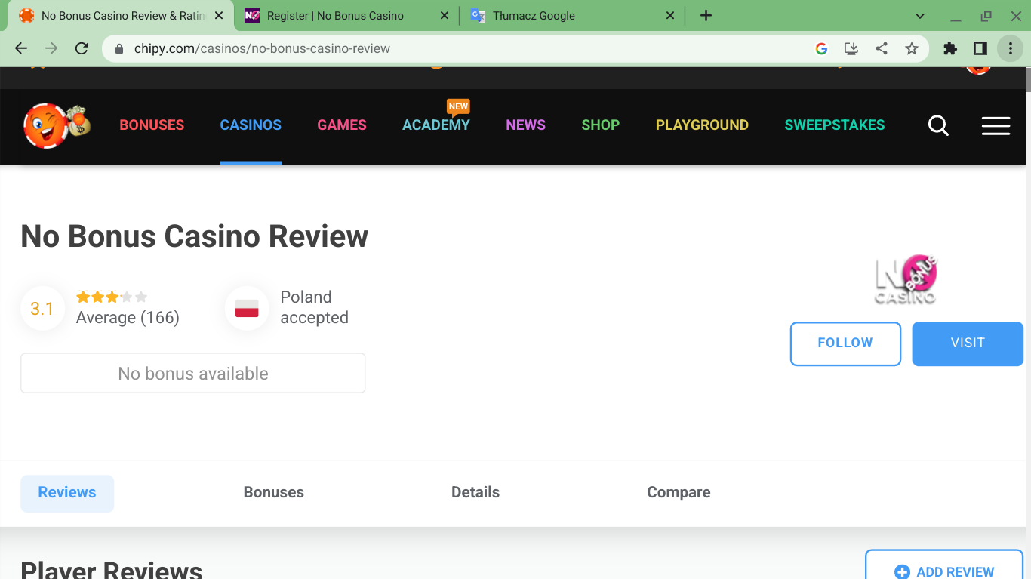This screenshot has width=1031, height=579.
Task: Switch to the Register No Bonus Casino tab
Action: 335,16
